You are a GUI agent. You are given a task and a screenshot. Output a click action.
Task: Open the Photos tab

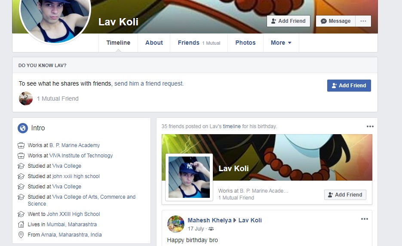point(245,43)
